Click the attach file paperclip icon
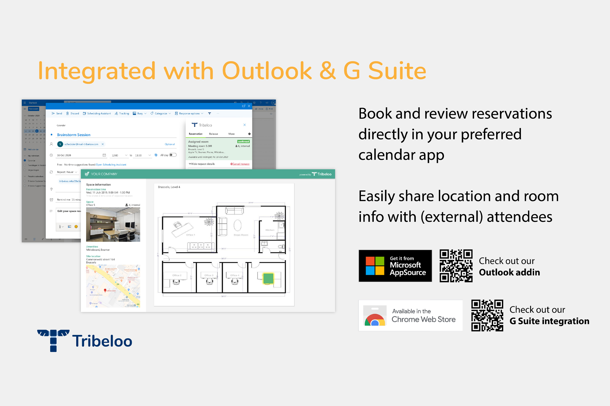Image resolution: width=610 pixels, height=406 pixels. [60, 227]
